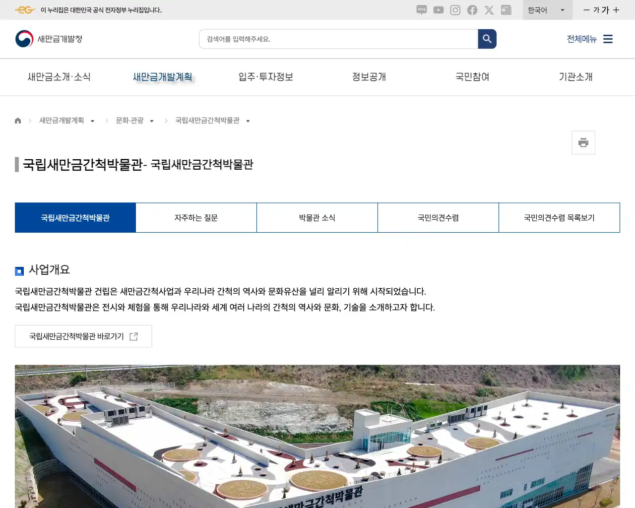The image size is (635, 508).
Task: Expand the 새만금개발계획 breadcrumb dropdown
Action: [x=92, y=121]
